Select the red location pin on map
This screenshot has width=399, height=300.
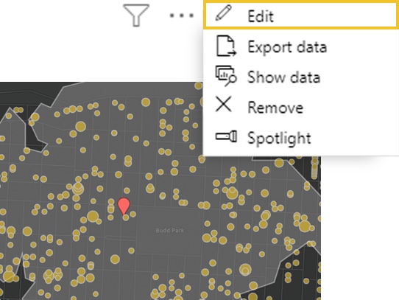[x=124, y=206]
